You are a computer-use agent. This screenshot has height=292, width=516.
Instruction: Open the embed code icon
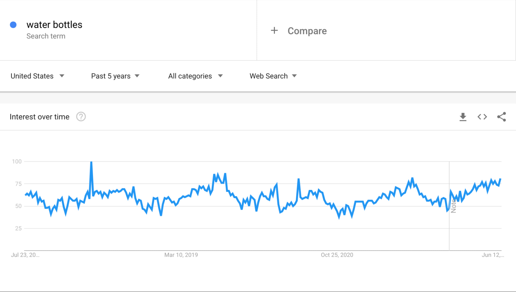pyautogui.click(x=482, y=117)
